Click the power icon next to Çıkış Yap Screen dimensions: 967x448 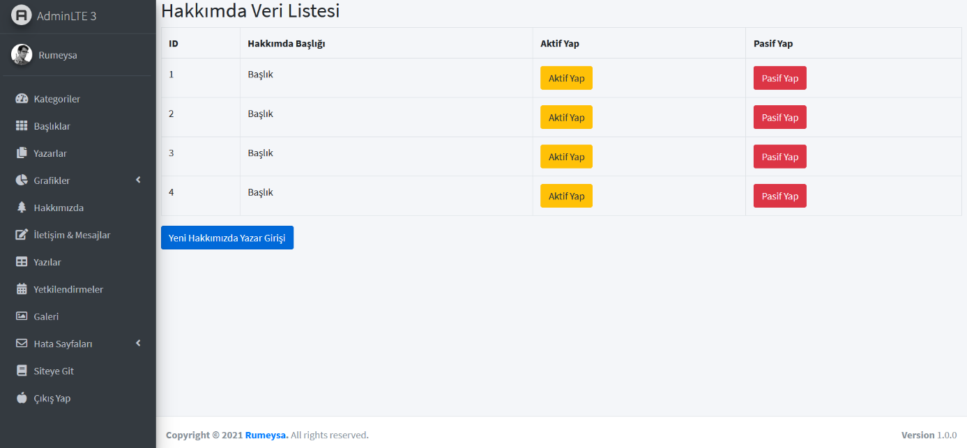[x=22, y=398]
